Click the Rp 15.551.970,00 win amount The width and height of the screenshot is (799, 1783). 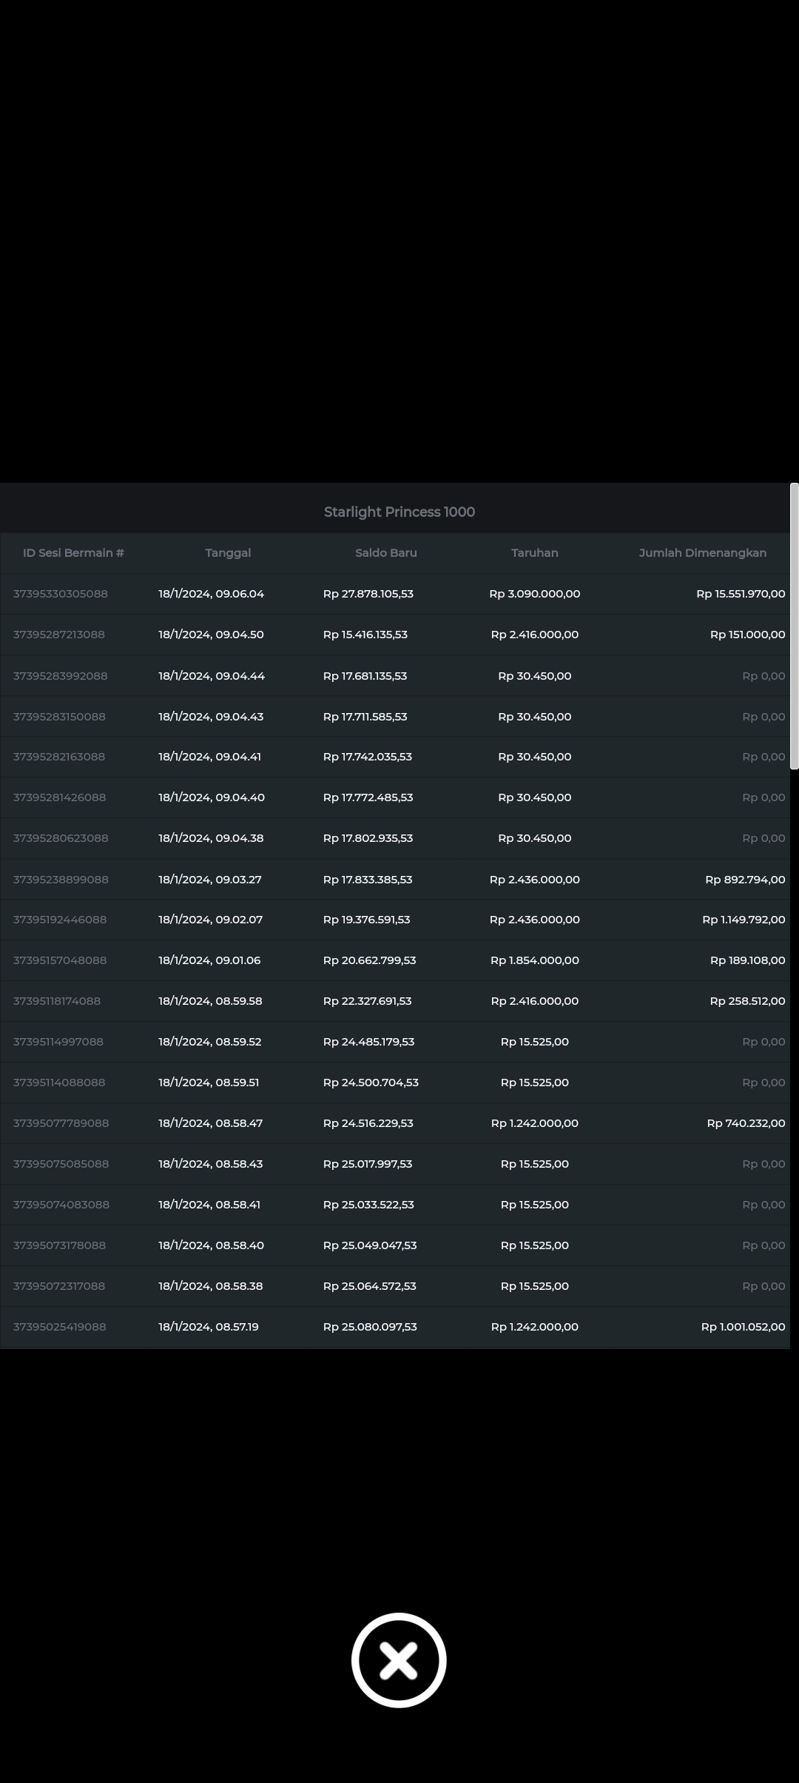[x=741, y=594]
